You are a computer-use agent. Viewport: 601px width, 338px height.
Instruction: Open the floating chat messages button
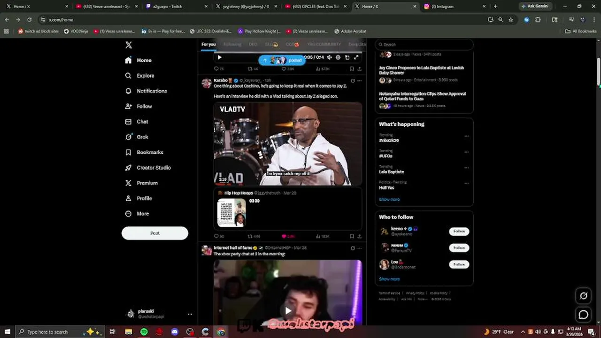tap(584, 315)
